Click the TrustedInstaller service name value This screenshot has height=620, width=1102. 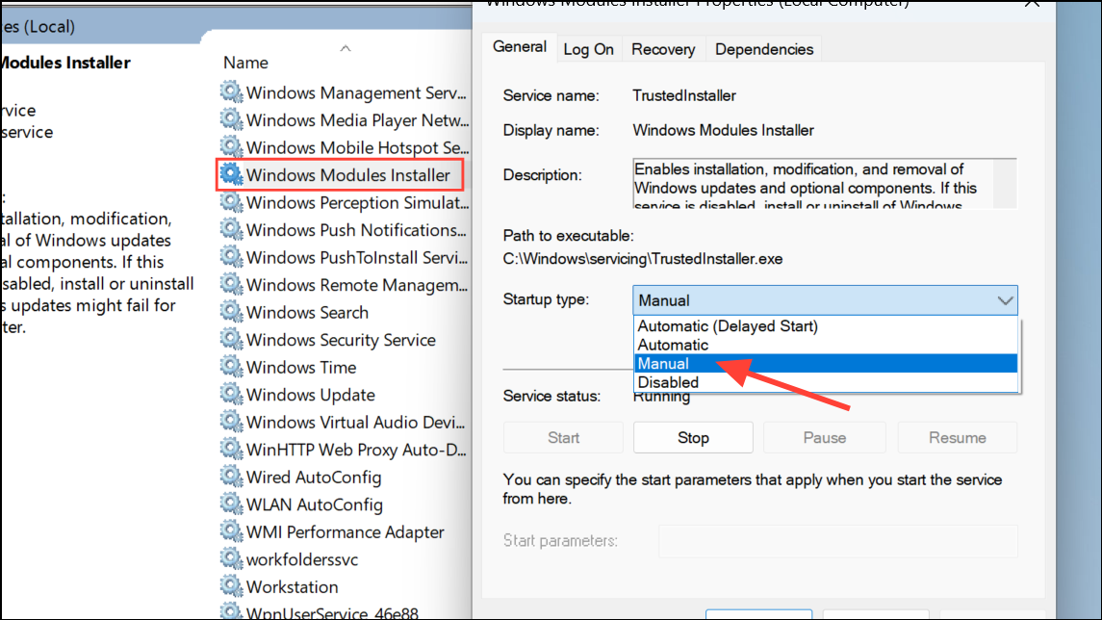tap(684, 95)
